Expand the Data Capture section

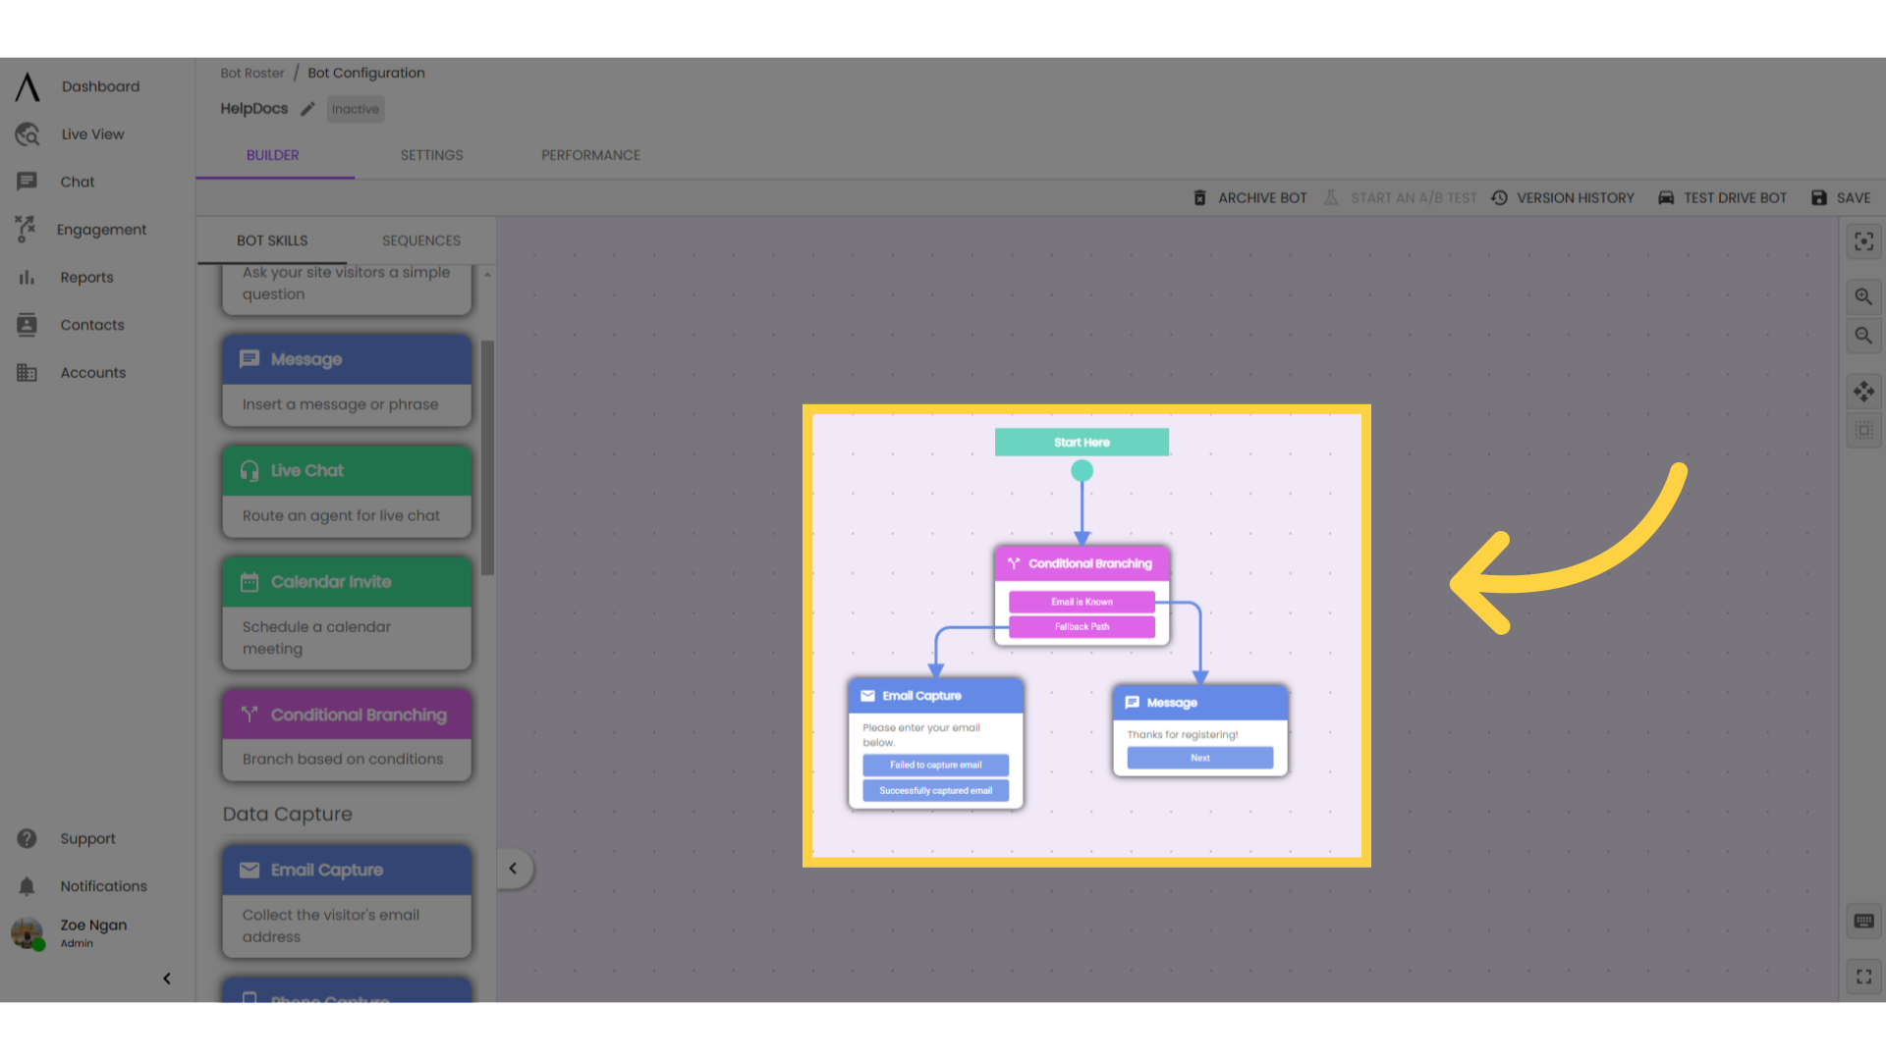tap(288, 813)
